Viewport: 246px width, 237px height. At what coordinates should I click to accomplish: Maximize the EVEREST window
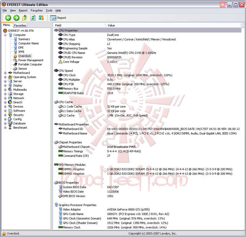236,5
